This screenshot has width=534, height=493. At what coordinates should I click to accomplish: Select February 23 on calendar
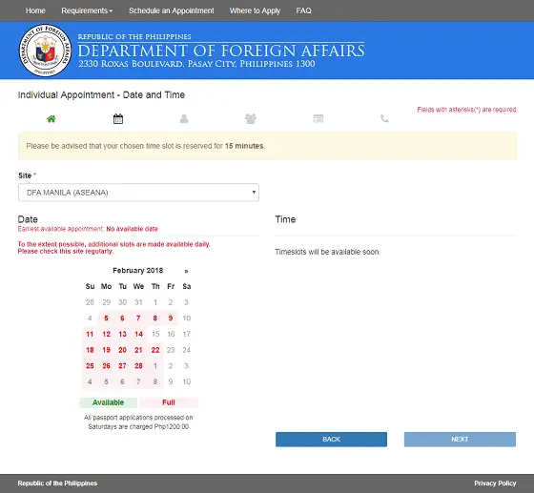click(x=171, y=350)
